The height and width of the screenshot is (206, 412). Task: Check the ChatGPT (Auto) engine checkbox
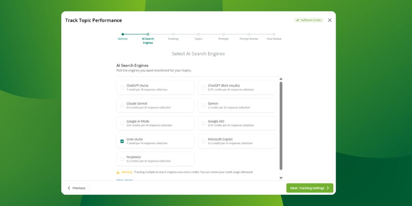pyautogui.click(x=122, y=88)
